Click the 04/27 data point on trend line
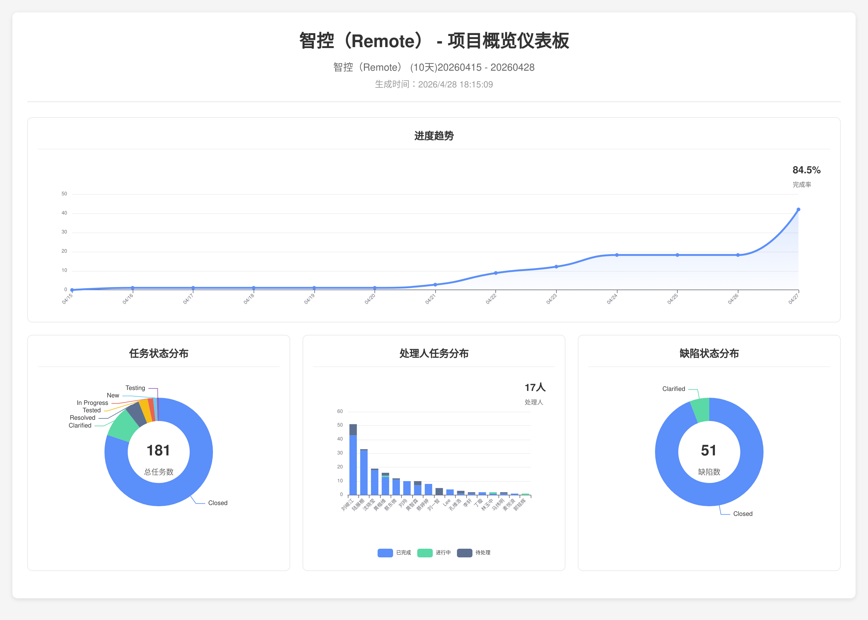 click(798, 210)
